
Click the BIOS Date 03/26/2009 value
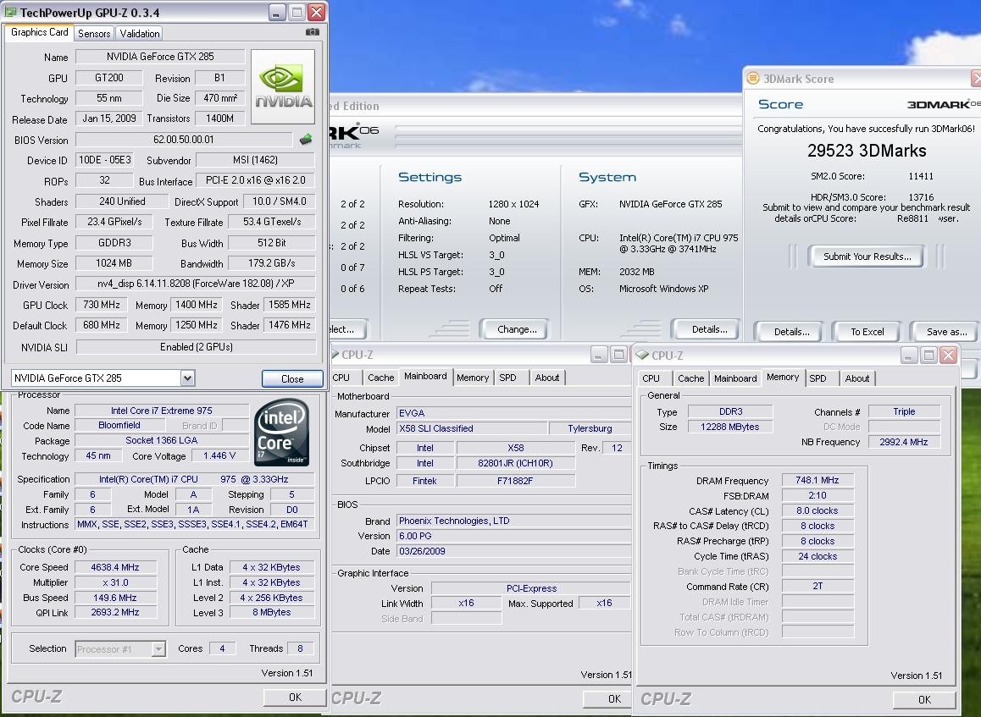pyautogui.click(x=513, y=551)
